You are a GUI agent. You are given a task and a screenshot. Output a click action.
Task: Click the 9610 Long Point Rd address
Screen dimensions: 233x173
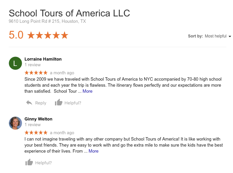[47, 21]
